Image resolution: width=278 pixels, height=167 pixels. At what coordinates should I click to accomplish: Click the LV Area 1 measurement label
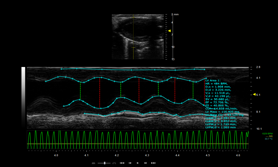pos(213,80)
